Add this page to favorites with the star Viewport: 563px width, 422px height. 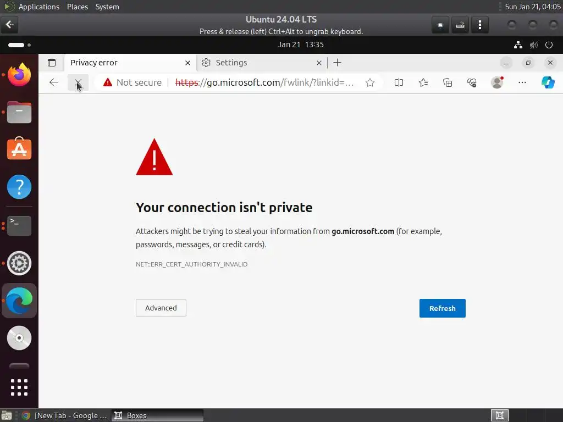[370, 82]
